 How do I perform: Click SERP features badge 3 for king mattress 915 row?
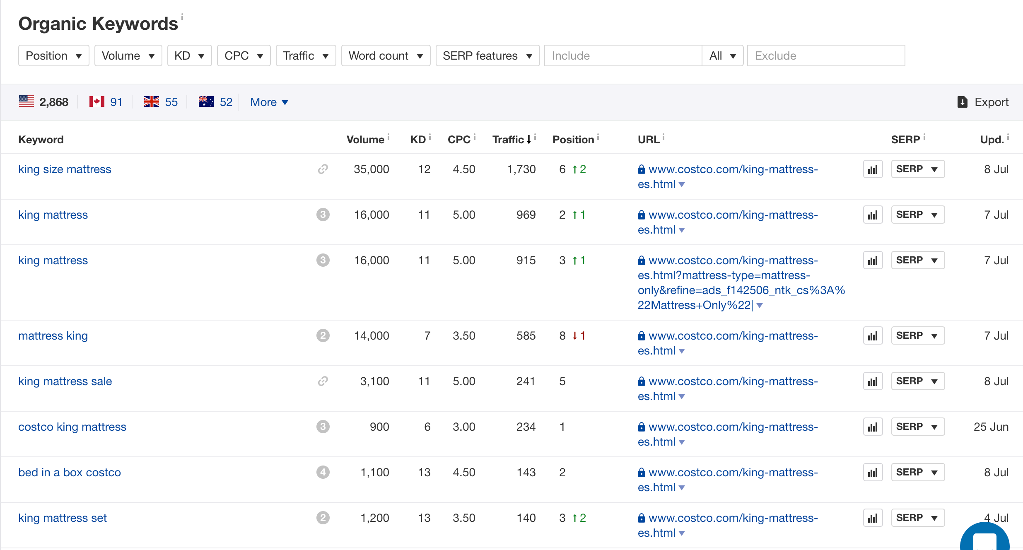[323, 260]
